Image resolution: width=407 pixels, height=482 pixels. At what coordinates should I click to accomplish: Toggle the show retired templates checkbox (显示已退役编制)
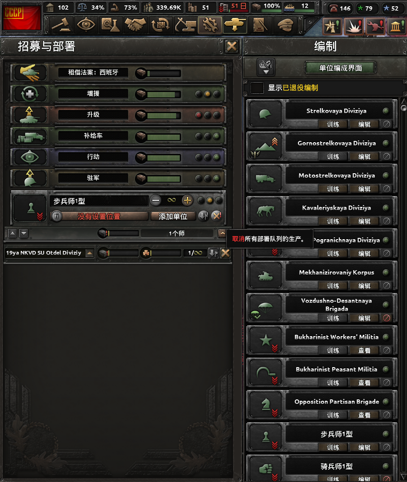point(257,88)
